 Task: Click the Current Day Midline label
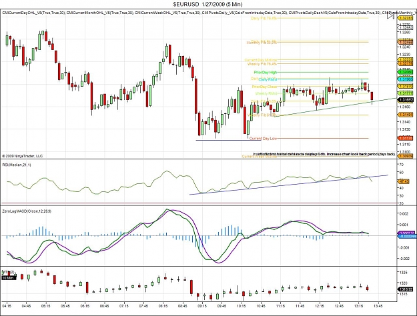(x=261, y=60)
